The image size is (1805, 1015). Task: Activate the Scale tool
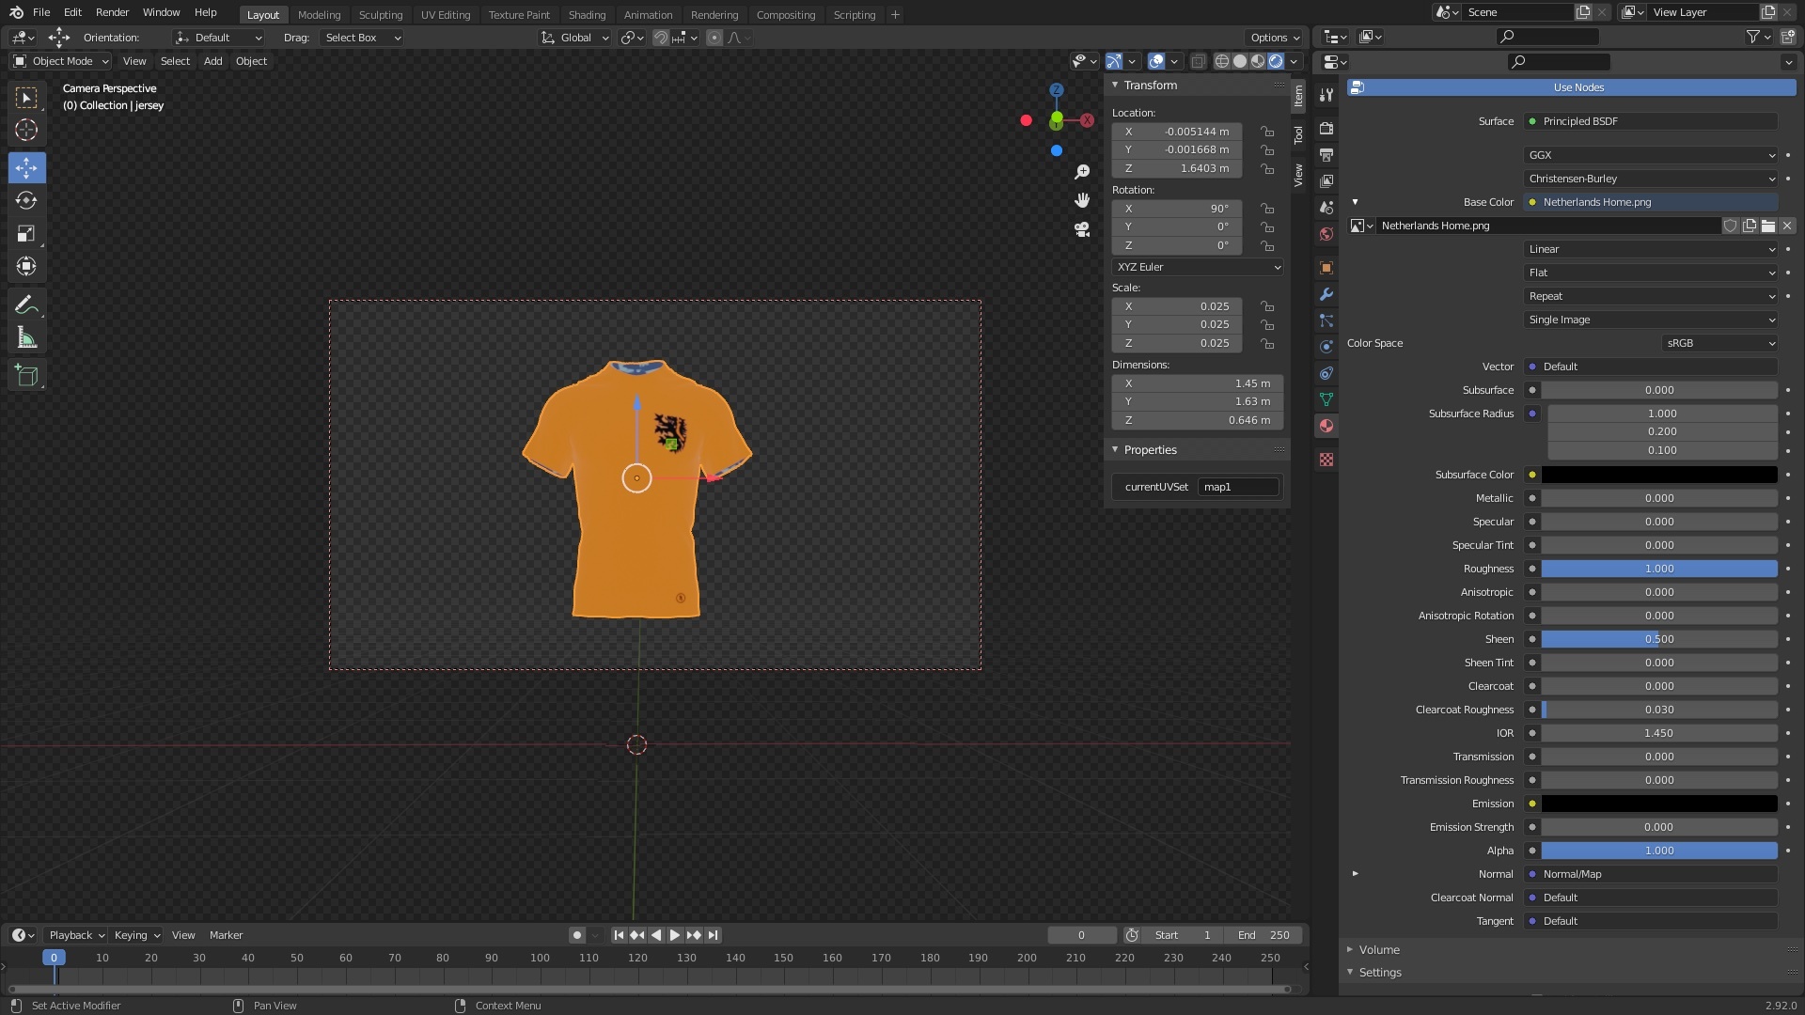[26, 233]
